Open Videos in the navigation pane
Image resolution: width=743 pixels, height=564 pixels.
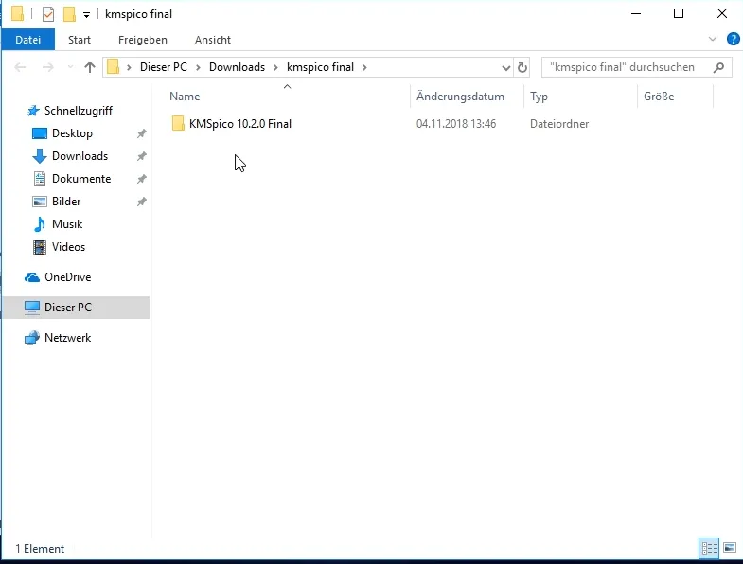pyautogui.click(x=69, y=247)
